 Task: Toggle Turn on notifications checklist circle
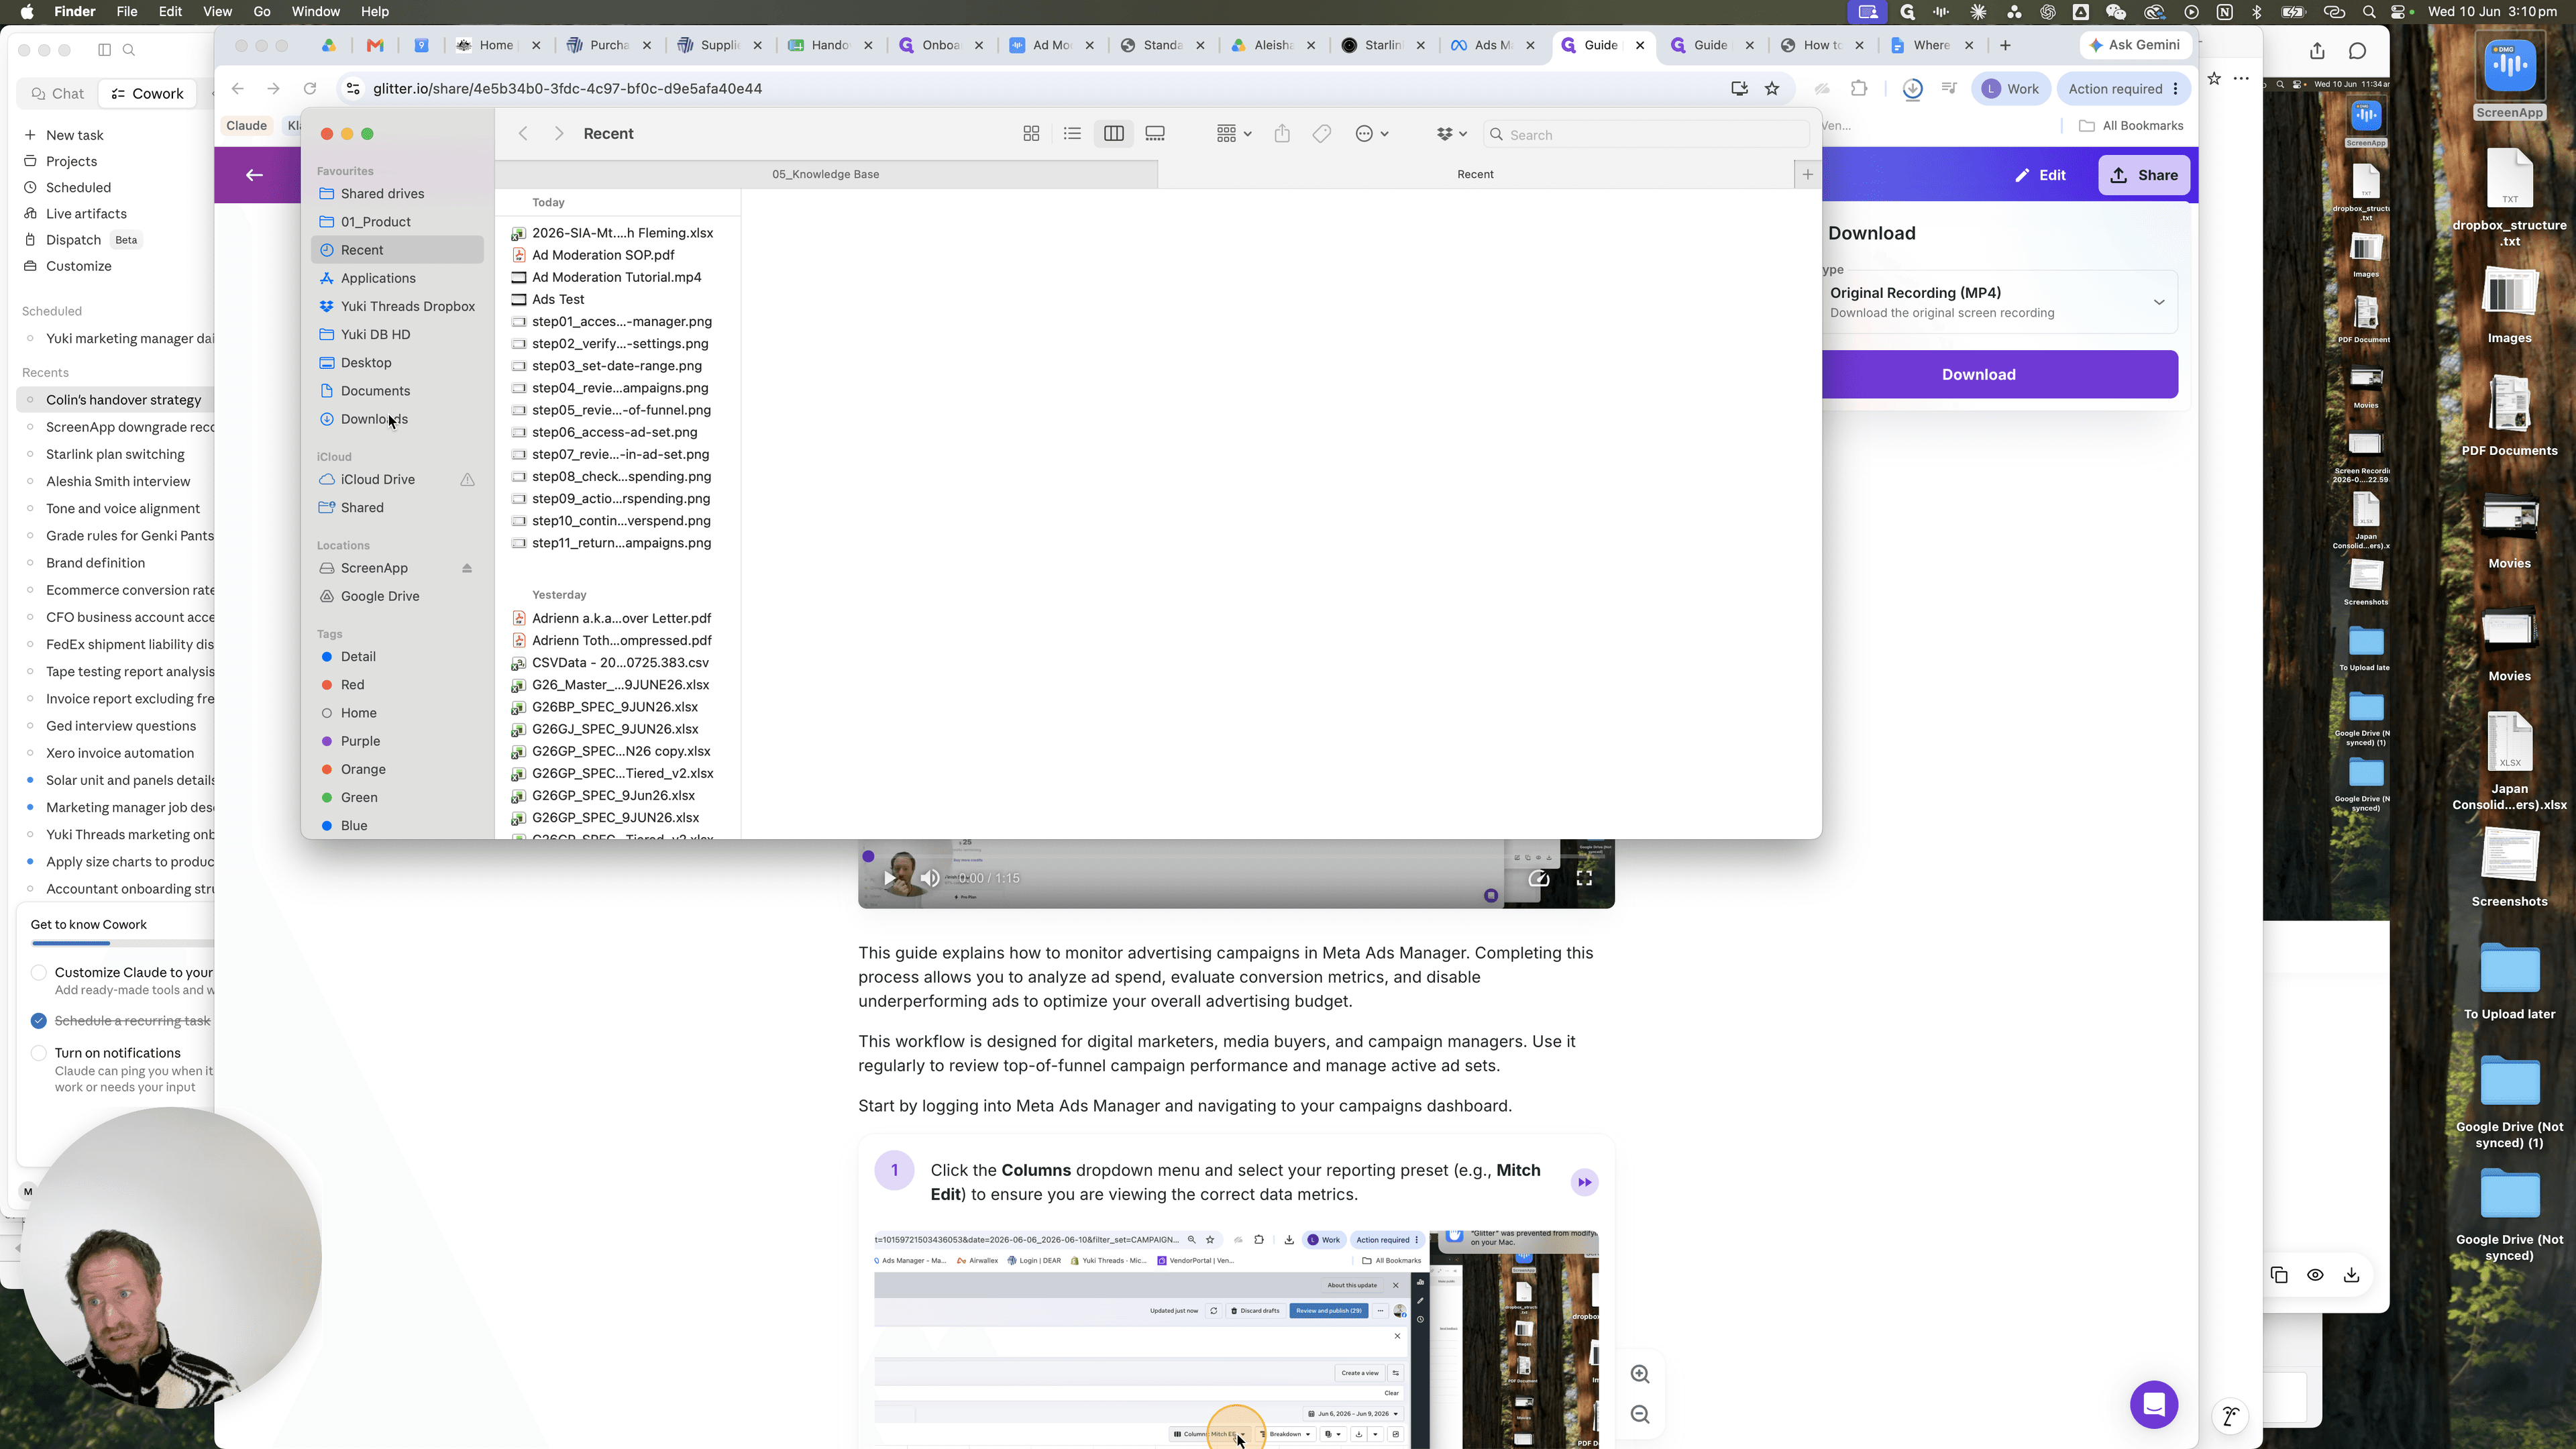39,1053
